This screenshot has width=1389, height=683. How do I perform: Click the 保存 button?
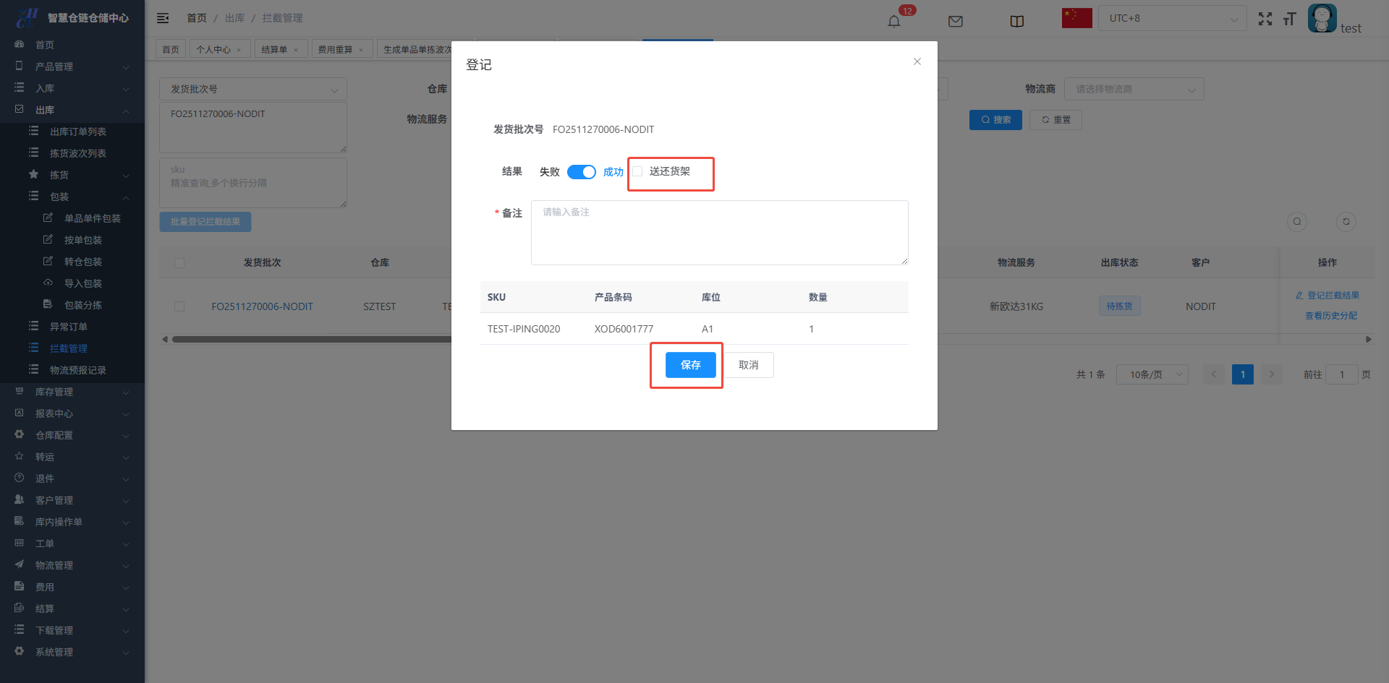690,365
